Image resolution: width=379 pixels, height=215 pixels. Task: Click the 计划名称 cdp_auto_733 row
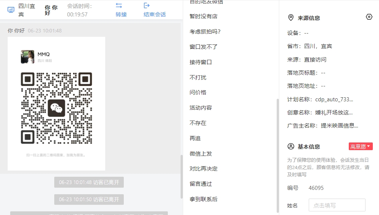click(320, 99)
